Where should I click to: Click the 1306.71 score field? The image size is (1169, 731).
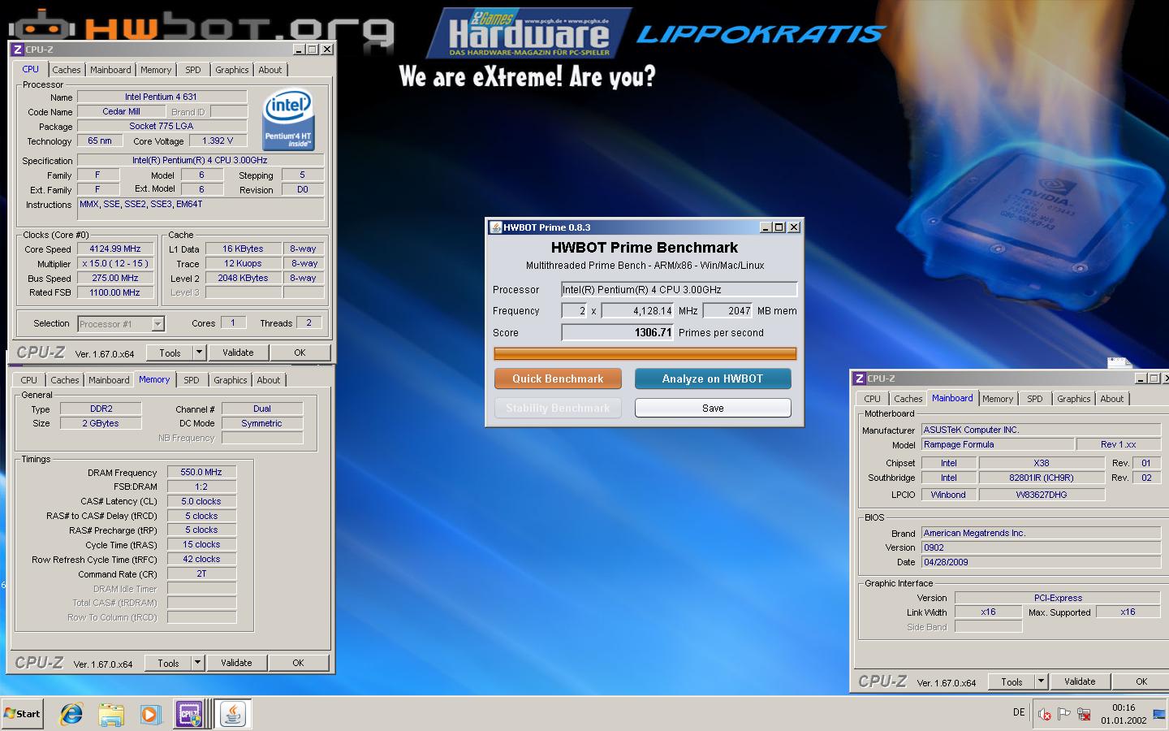[618, 332]
